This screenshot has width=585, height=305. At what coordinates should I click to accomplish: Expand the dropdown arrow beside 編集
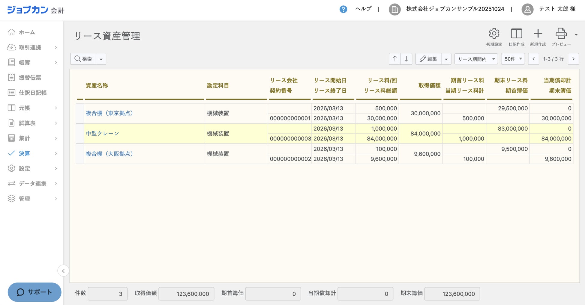click(446, 59)
